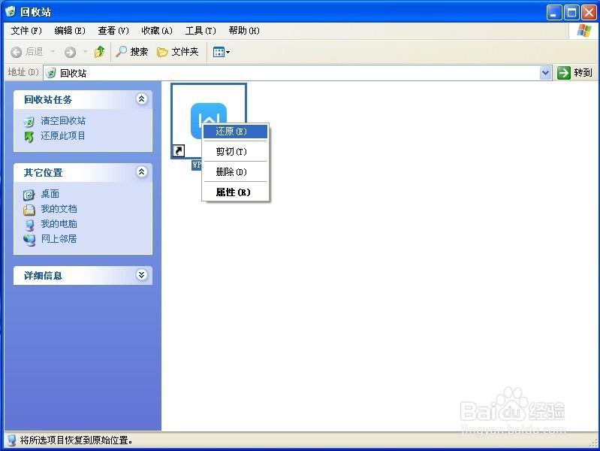Click the shortcut arrow overlay on the thumbnail
Viewport: 600px width, 451px height.
coord(179,150)
